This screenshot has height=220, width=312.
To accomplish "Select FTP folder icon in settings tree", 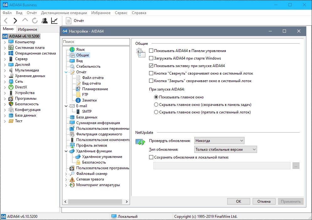I will (x=78, y=95).
